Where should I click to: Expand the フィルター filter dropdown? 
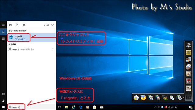click(49, 25)
